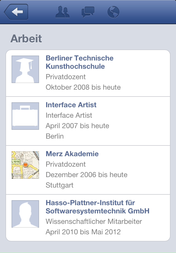
Task: Open friend requests icon
Action: (x=62, y=12)
